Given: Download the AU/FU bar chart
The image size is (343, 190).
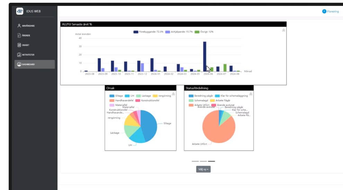Looking at the screenshot, I should pyautogui.click(x=283, y=30).
